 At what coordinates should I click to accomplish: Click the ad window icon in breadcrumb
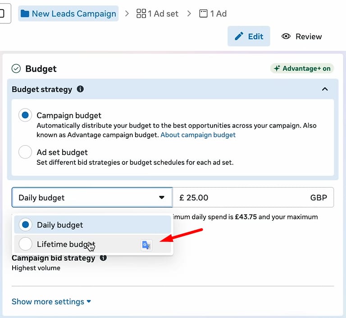(204, 14)
